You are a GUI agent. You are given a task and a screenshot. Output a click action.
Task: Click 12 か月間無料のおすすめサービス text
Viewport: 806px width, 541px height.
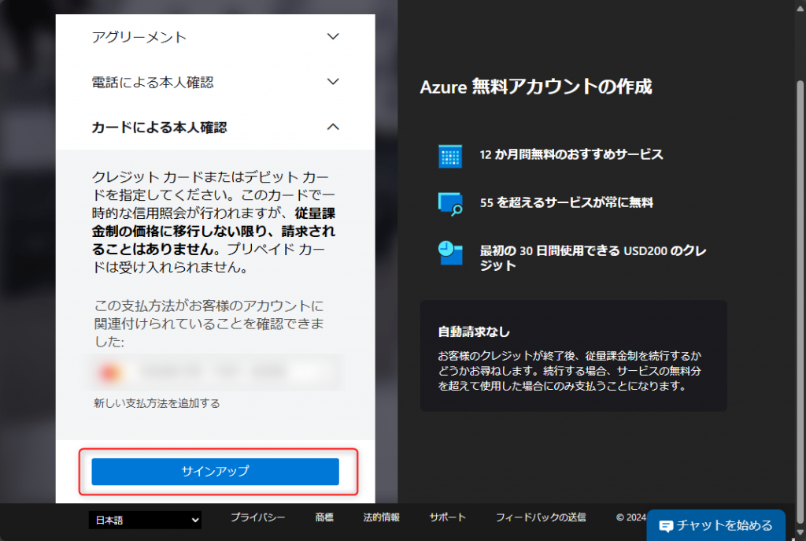pos(571,155)
